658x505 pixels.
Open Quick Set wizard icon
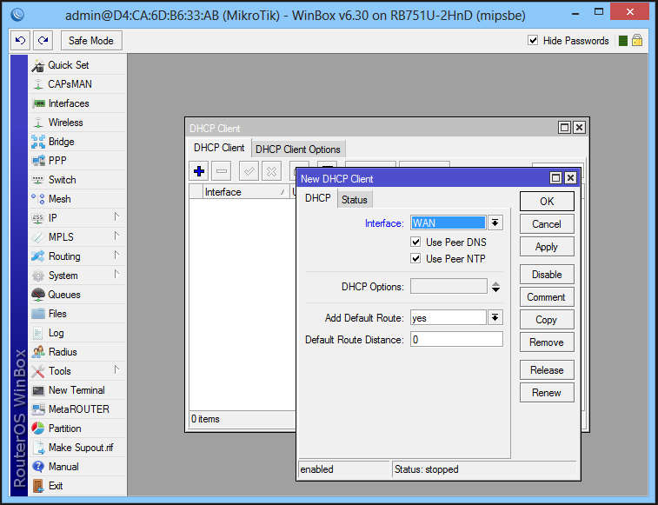coord(38,65)
